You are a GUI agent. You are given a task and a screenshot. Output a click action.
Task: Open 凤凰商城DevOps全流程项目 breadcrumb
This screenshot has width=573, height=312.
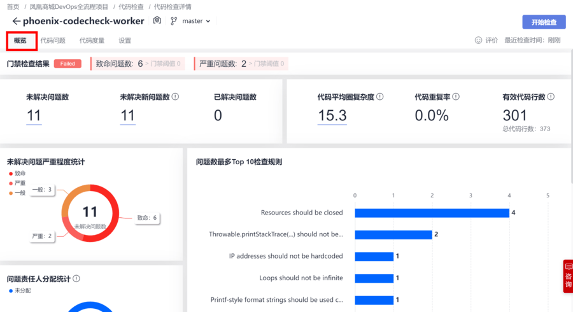coord(69,6)
